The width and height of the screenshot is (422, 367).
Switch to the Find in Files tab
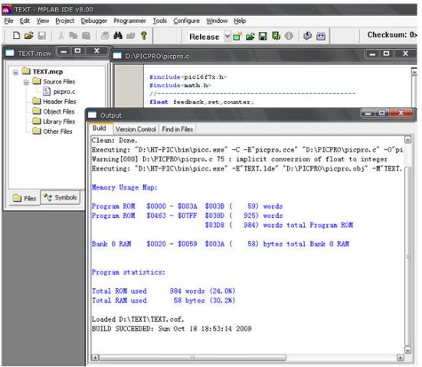pyautogui.click(x=178, y=129)
